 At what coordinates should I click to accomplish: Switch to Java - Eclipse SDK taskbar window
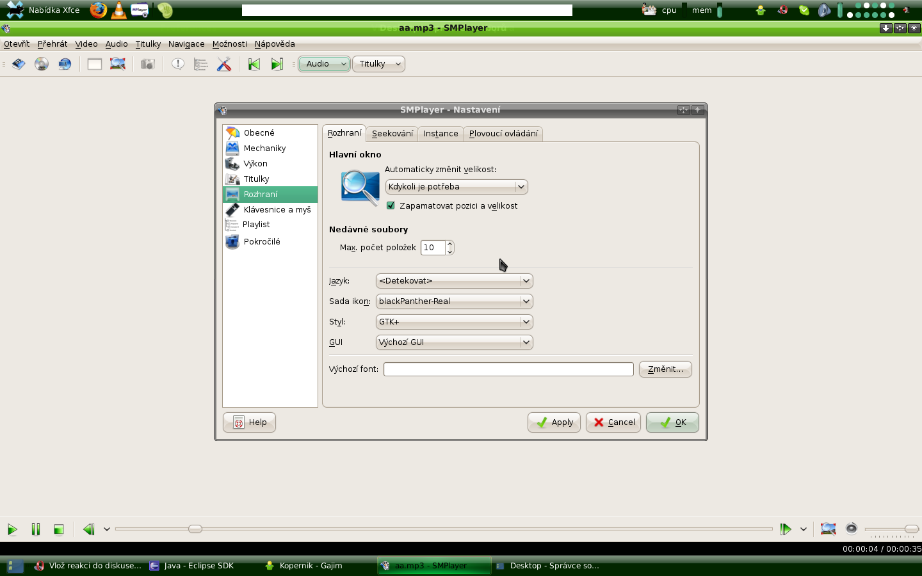tap(198, 566)
